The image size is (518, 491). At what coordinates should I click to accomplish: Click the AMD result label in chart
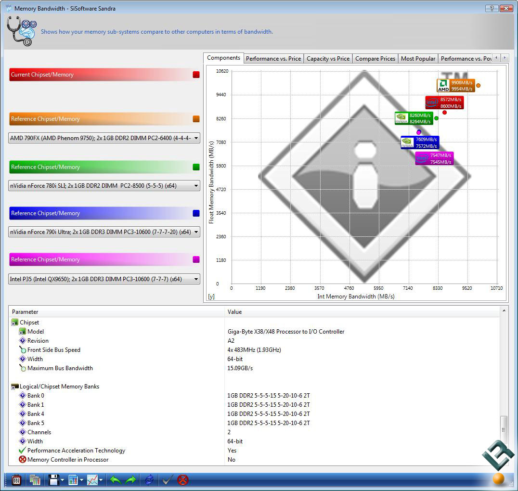456,86
